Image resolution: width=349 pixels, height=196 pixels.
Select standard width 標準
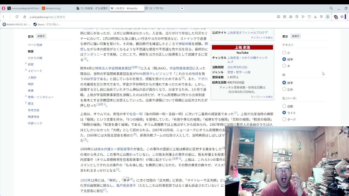click(284, 82)
